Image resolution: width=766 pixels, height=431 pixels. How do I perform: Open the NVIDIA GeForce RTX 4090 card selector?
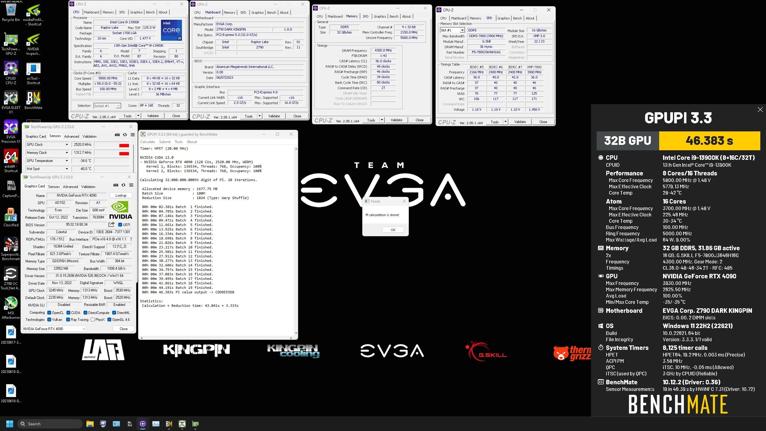[x=54, y=329]
